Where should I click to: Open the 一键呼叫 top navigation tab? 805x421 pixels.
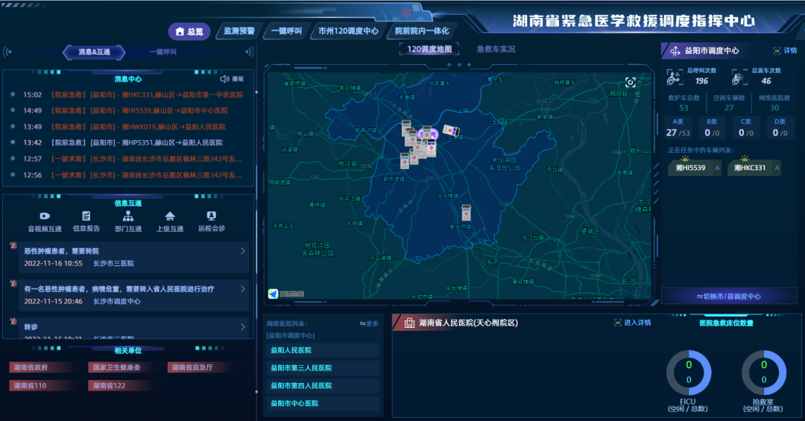(x=286, y=31)
